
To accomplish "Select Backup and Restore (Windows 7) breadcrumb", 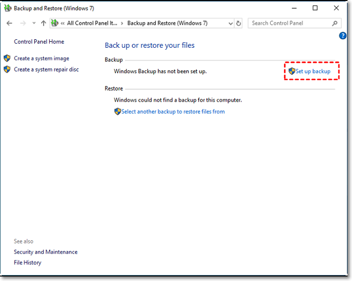I will coord(167,23).
